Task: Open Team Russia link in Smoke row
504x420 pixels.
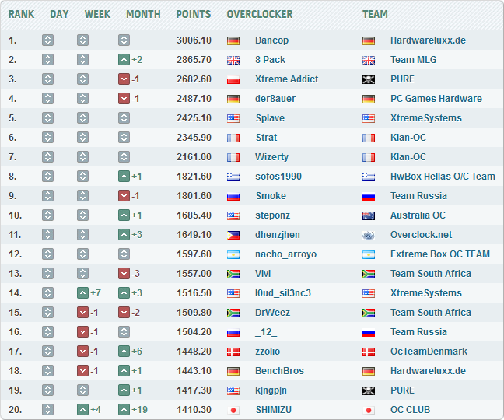Action: coord(418,196)
